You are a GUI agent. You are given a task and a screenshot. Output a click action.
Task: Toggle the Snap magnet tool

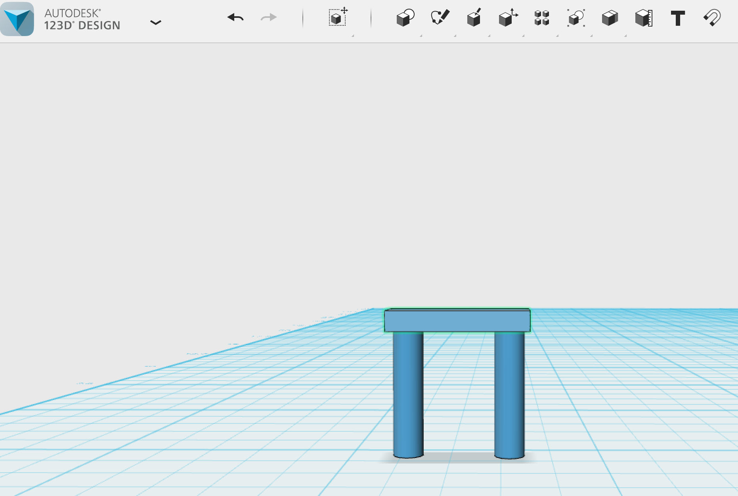coord(712,18)
